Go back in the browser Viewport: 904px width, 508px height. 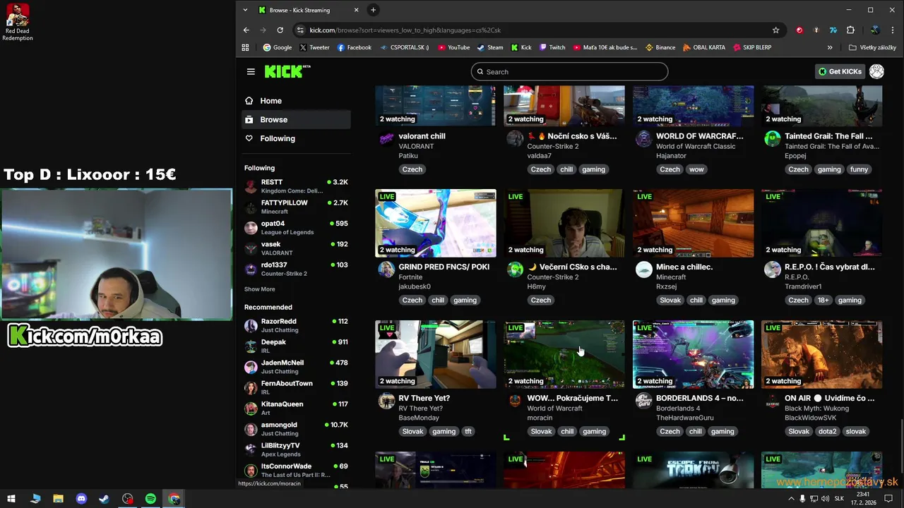[x=246, y=30]
